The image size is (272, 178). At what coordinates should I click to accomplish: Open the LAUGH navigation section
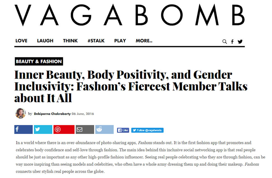pos(45,41)
